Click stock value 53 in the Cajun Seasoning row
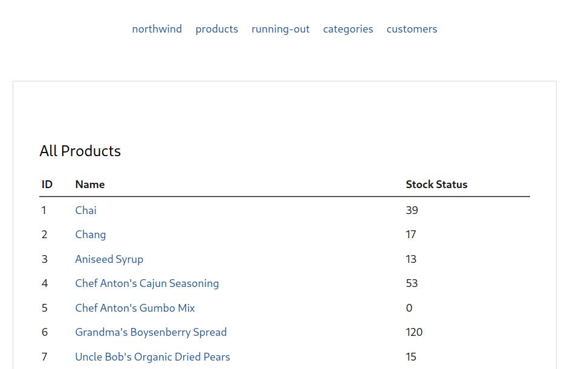 click(412, 283)
